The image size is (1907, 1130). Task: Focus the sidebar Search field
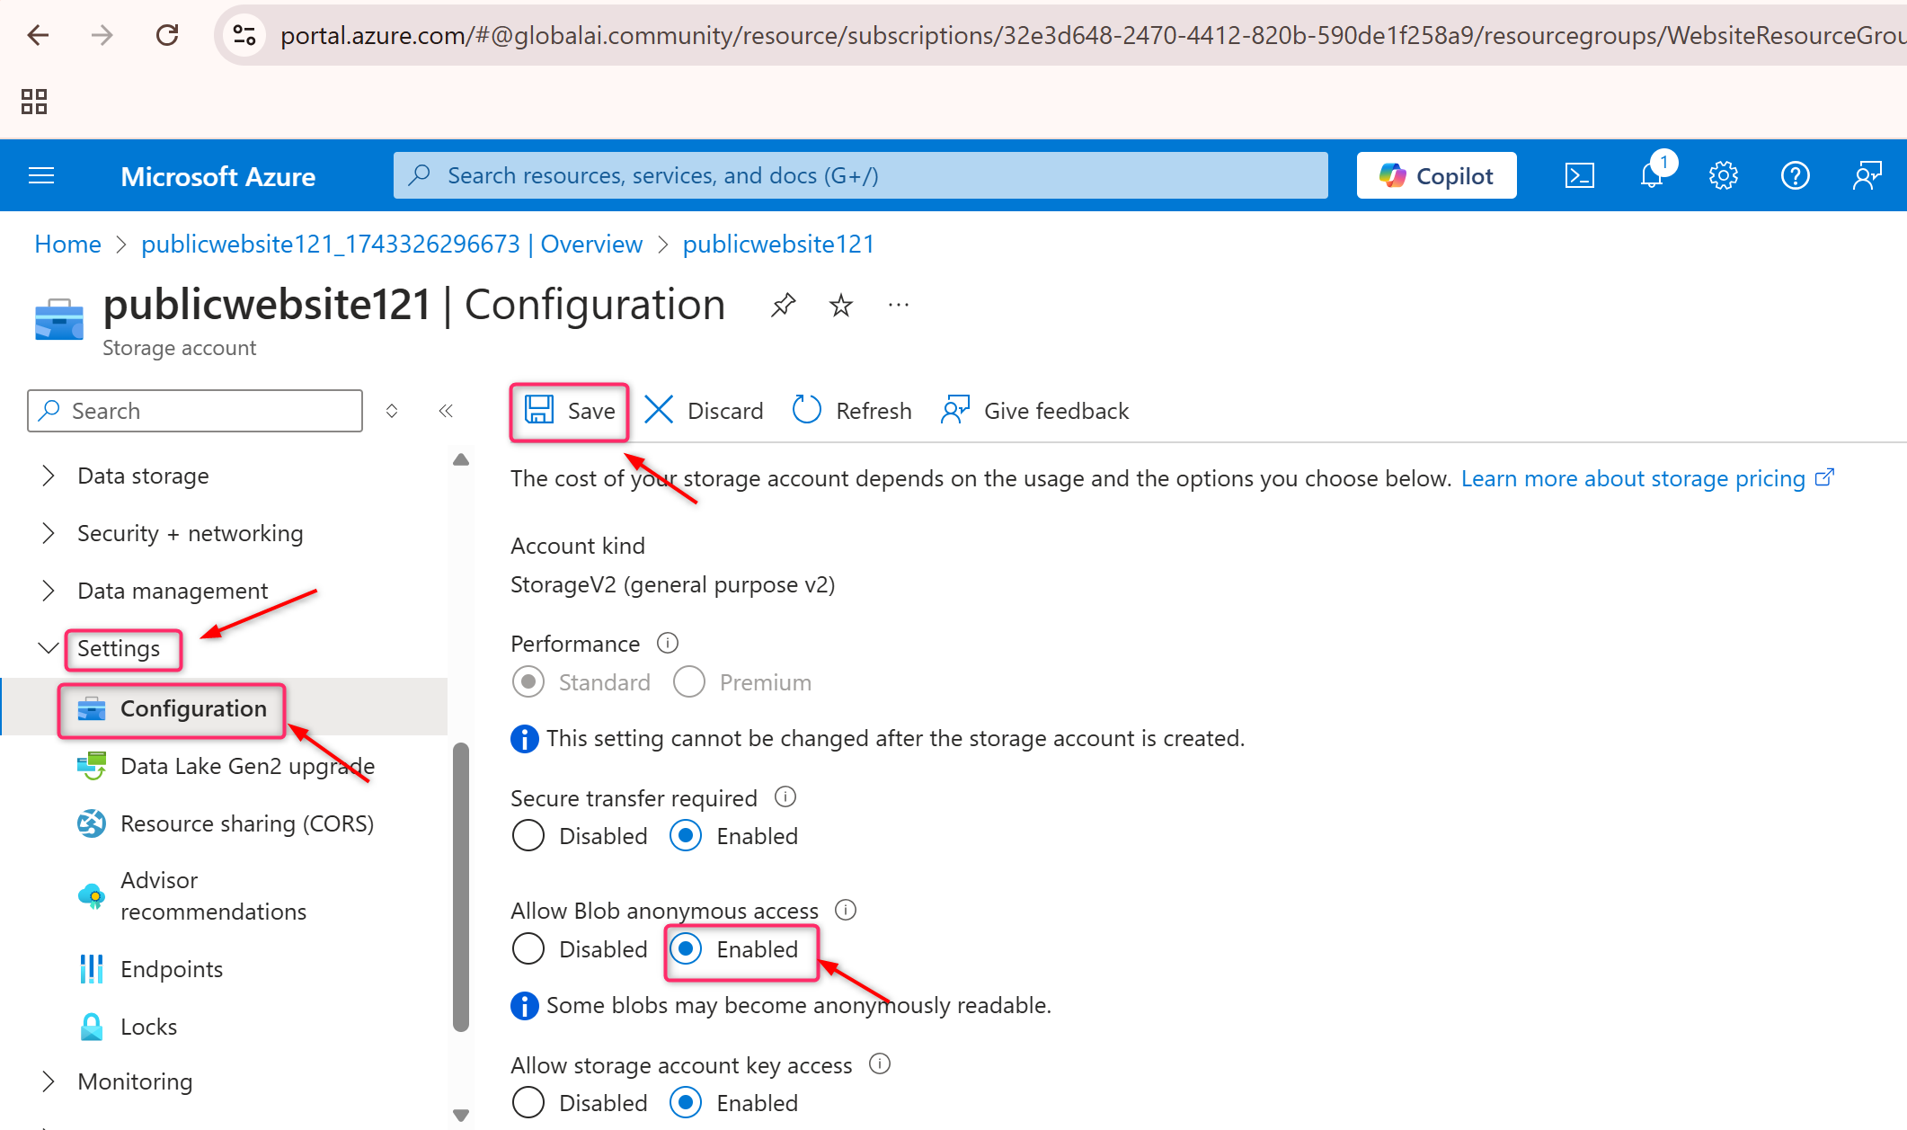coord(195,411)
